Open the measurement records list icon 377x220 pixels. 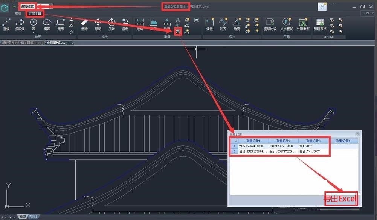point(178,32)
